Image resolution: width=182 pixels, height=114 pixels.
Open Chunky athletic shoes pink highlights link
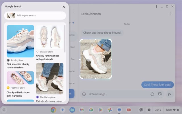click(18, 94)
